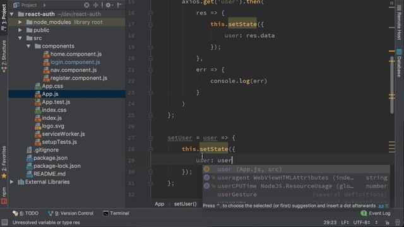404x227 pixels.
Task: Choose the 'user (App.js, src)' completion
Action: (x=296, y=170)
